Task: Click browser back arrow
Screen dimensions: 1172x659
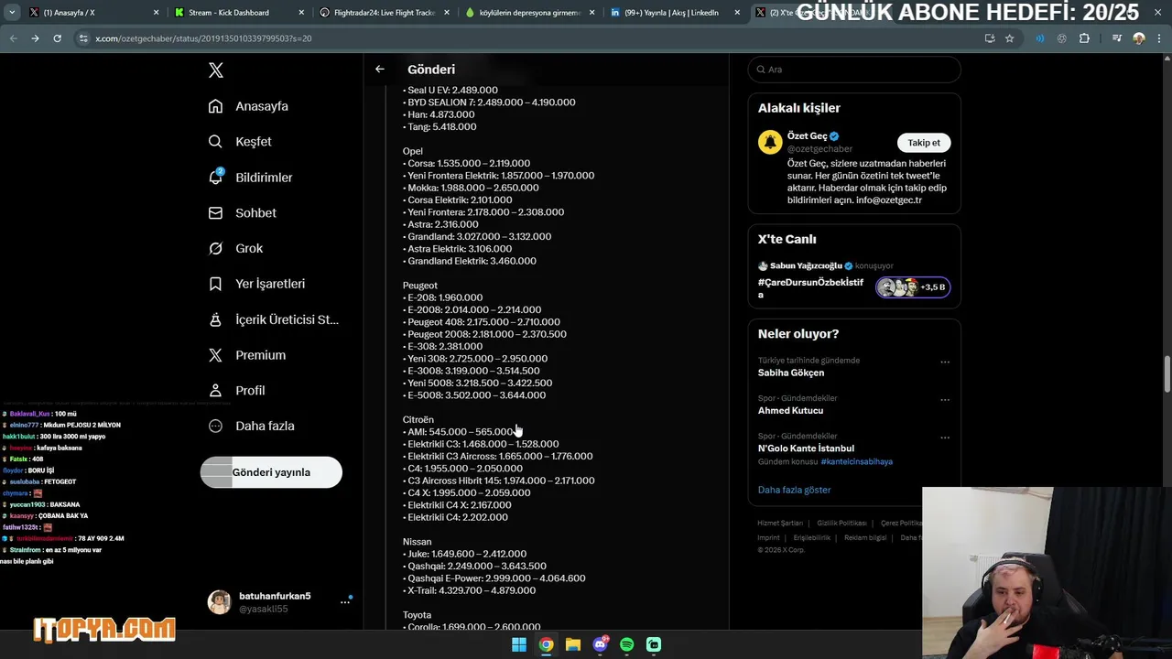Action: coord(13,38)
